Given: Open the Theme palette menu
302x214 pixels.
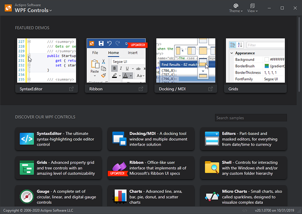Looking at the screenshot, I should [x=236, y=8].
